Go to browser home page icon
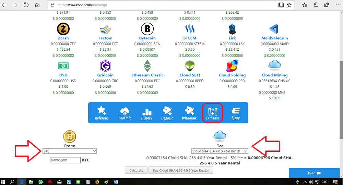Screen dimensions: 343x185 coord(37,5)
